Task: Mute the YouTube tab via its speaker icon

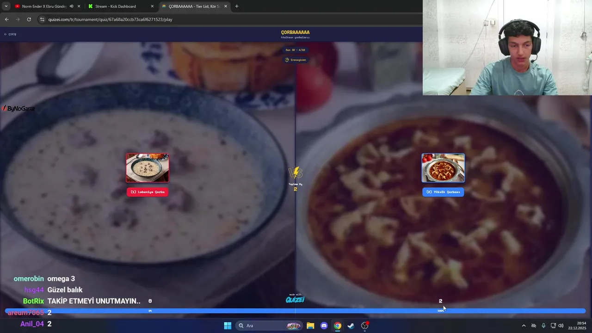Action: point(71,6)
